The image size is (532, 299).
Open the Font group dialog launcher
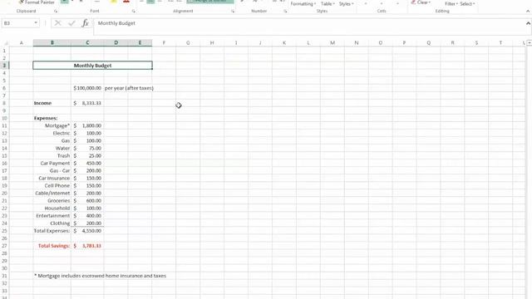pyautogui.click(x=133, y=11)
